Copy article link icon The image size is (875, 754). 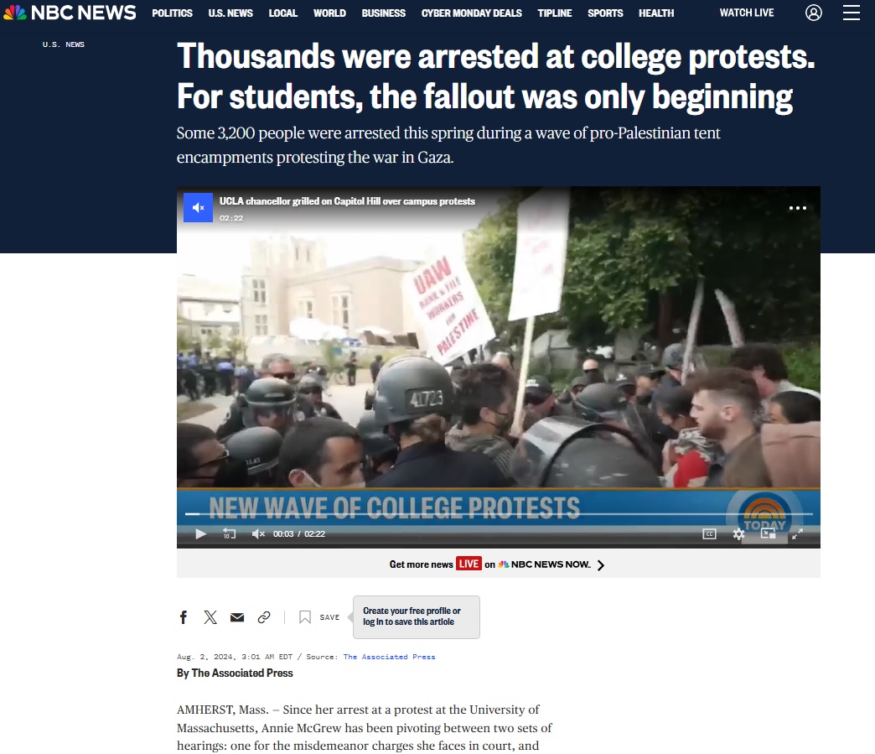tap(264, 617)
